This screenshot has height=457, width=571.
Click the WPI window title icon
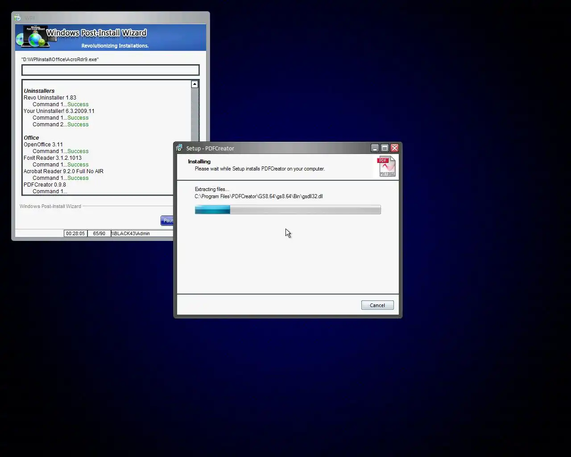coord(17,18)
